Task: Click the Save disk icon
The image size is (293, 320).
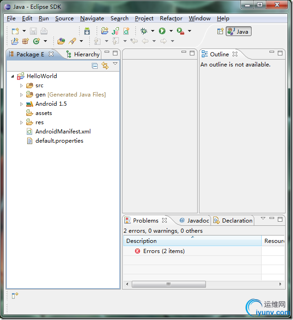Action: [33, 31]
